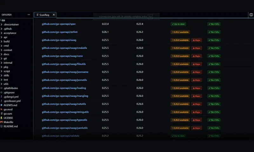
Task: Click No CVEs badge in strfmt row
Action: tap(214, 32)
